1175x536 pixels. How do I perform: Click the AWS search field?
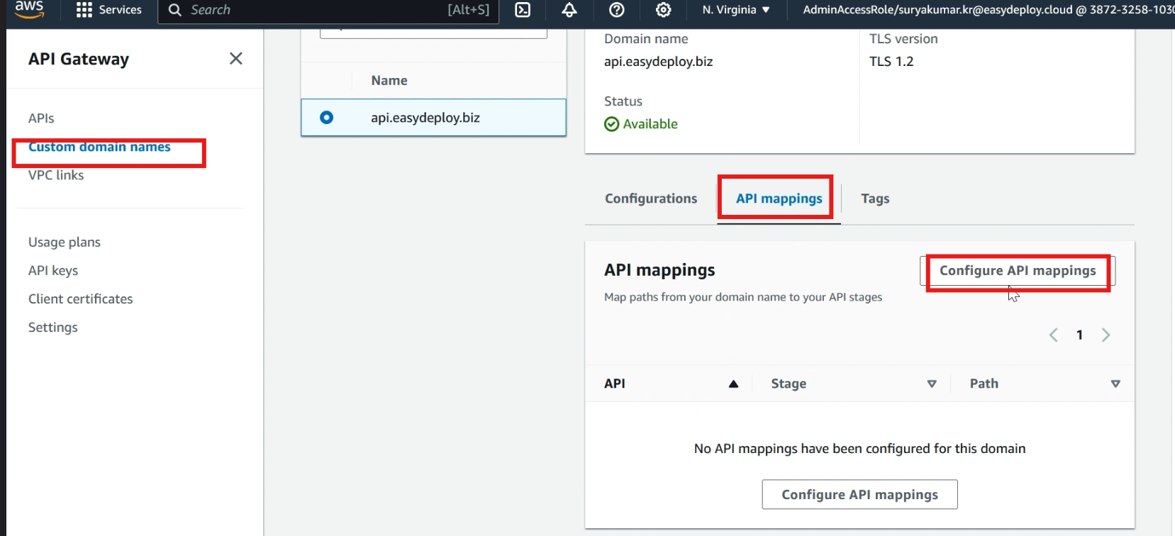pyautogui.click(x=328, y=10)
